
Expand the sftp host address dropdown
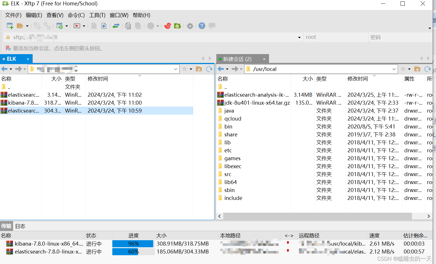[299, 37]
